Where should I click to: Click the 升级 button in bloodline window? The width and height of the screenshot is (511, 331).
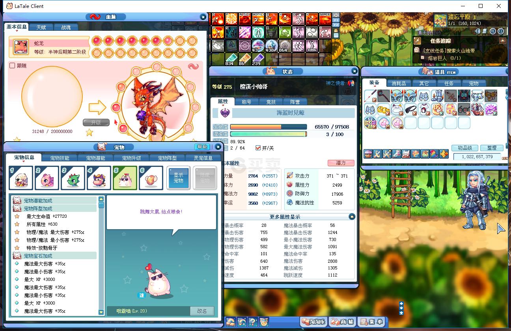point(96,122)
